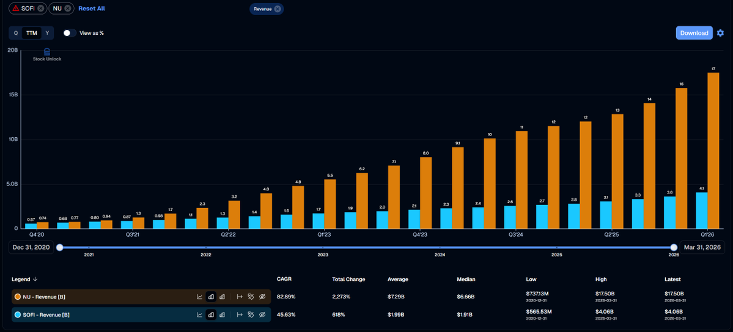
Task: Set SOFI series to bar chart
Action: 211,315
